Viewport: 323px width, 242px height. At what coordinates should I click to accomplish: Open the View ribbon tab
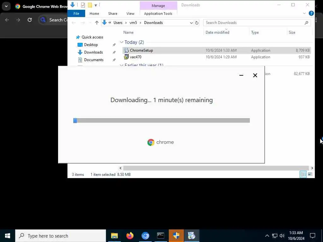click(x=130, y=14)
